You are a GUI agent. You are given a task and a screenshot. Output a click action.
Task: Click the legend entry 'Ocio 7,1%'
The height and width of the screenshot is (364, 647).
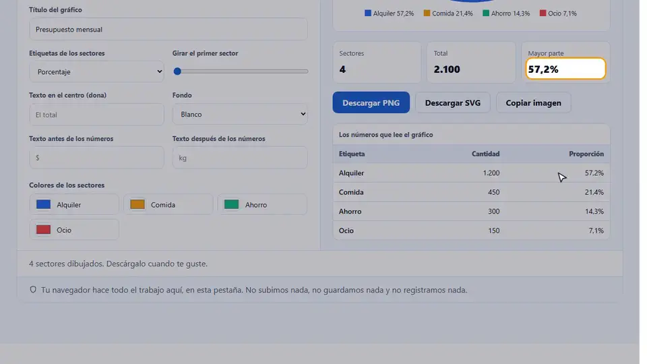click(558, 13)
